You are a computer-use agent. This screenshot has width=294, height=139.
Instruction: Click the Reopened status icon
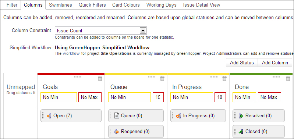[x=116, y=132]
